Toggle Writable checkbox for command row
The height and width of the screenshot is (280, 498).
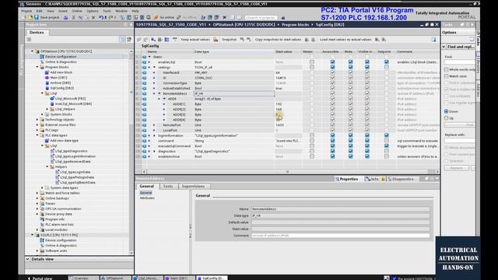point(351,141)
